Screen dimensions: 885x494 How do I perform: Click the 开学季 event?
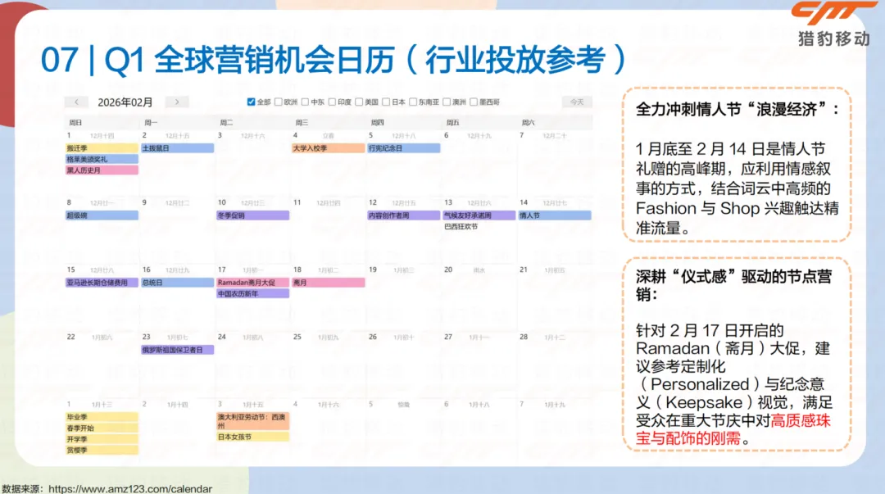pos(102,438)
